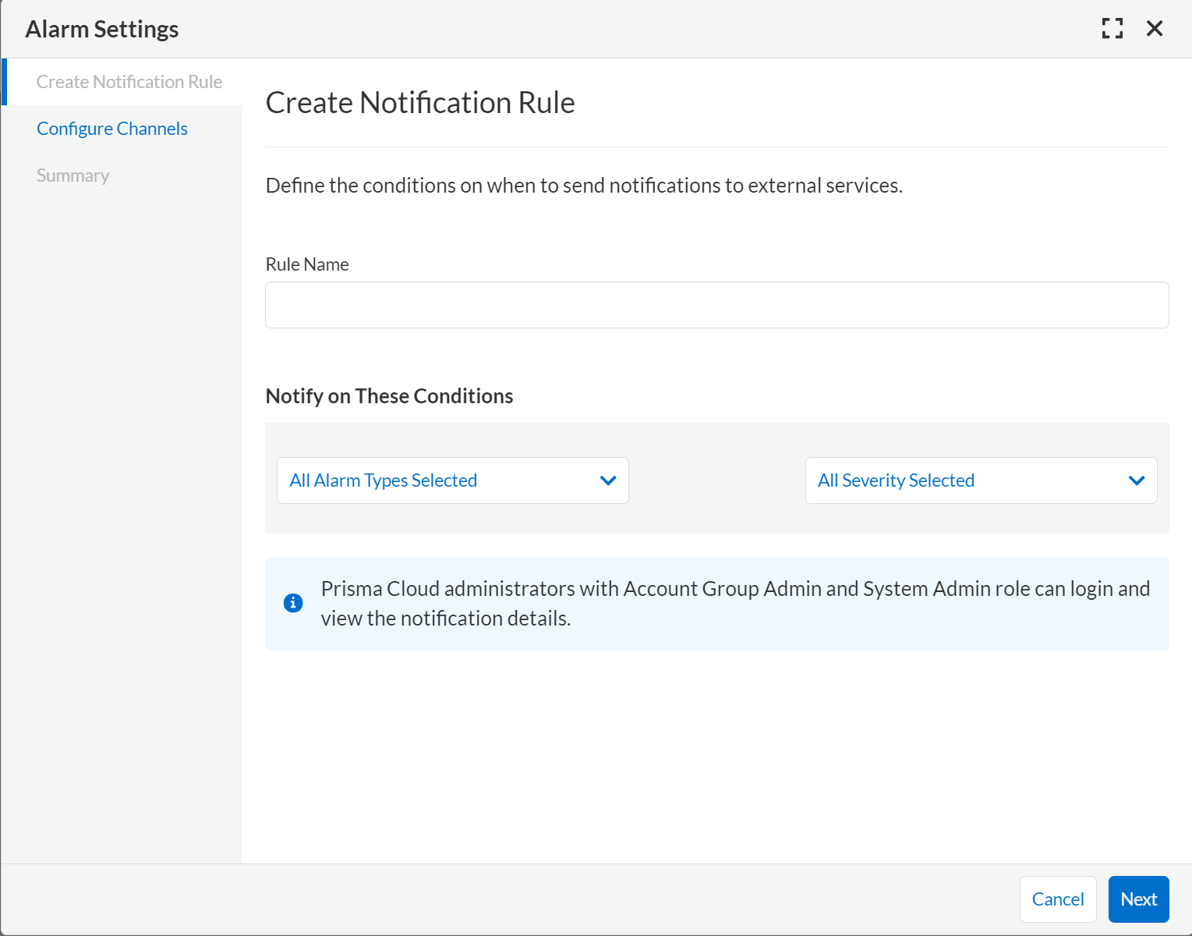This screenshot has height=936, width=1192.
Task: Go to the Configure Channels step
Action: 112,129
